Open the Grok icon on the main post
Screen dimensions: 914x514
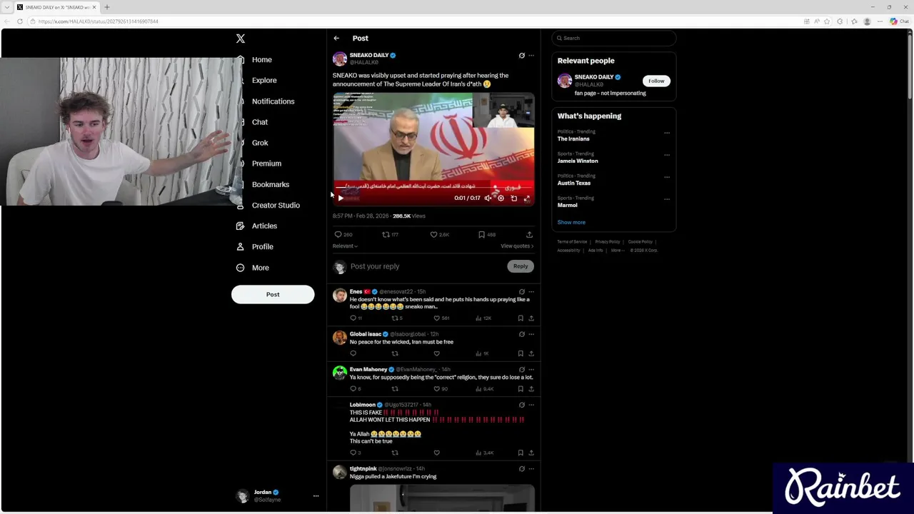click(x=521, y=56)
